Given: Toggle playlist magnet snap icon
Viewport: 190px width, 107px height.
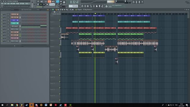Looking at the screenshot, I should tap(53, 10).
